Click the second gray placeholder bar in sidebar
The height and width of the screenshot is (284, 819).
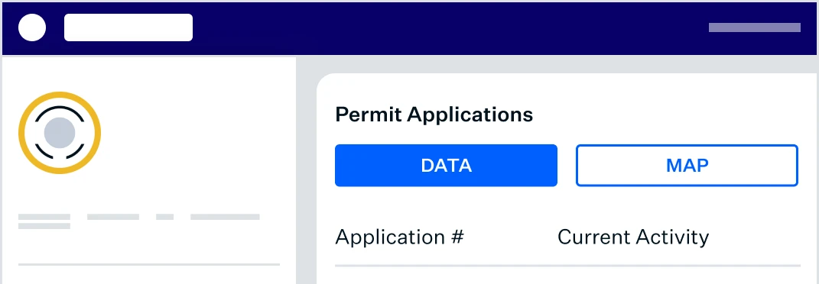click(x=113, y=217)
